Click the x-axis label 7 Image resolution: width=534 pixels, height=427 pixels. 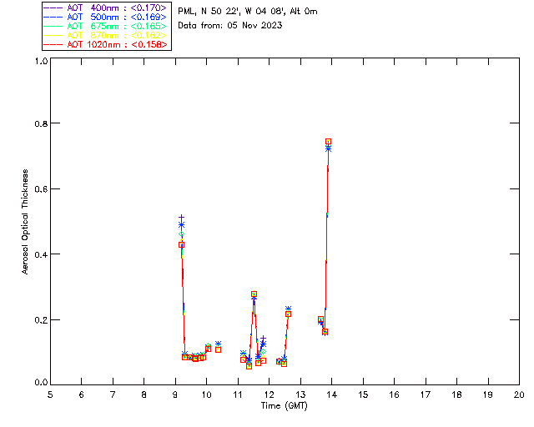pos(113,394)
